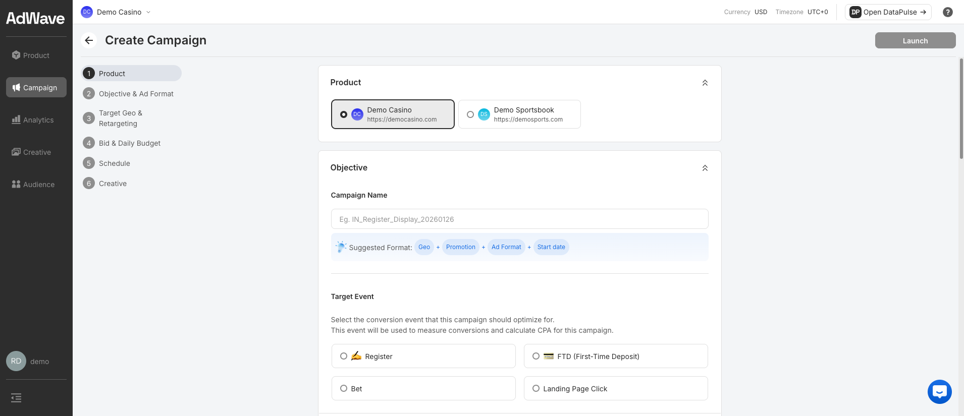This screenshot has width=964, height=416.
Task: Jump to step 2 Objective & Ad Format
Action: click(131, 94)
